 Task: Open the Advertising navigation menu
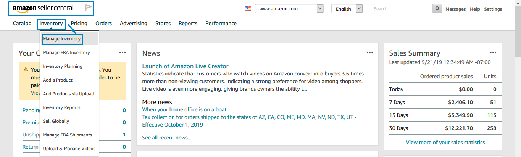133,24
